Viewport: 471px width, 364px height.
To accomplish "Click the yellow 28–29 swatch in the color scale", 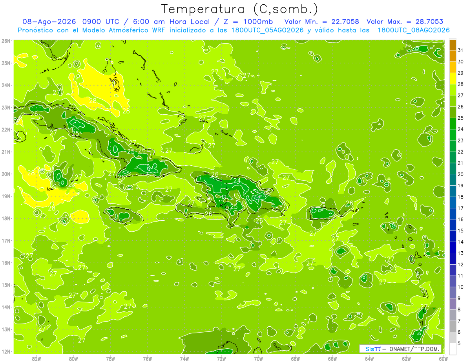I will (453, 79).
